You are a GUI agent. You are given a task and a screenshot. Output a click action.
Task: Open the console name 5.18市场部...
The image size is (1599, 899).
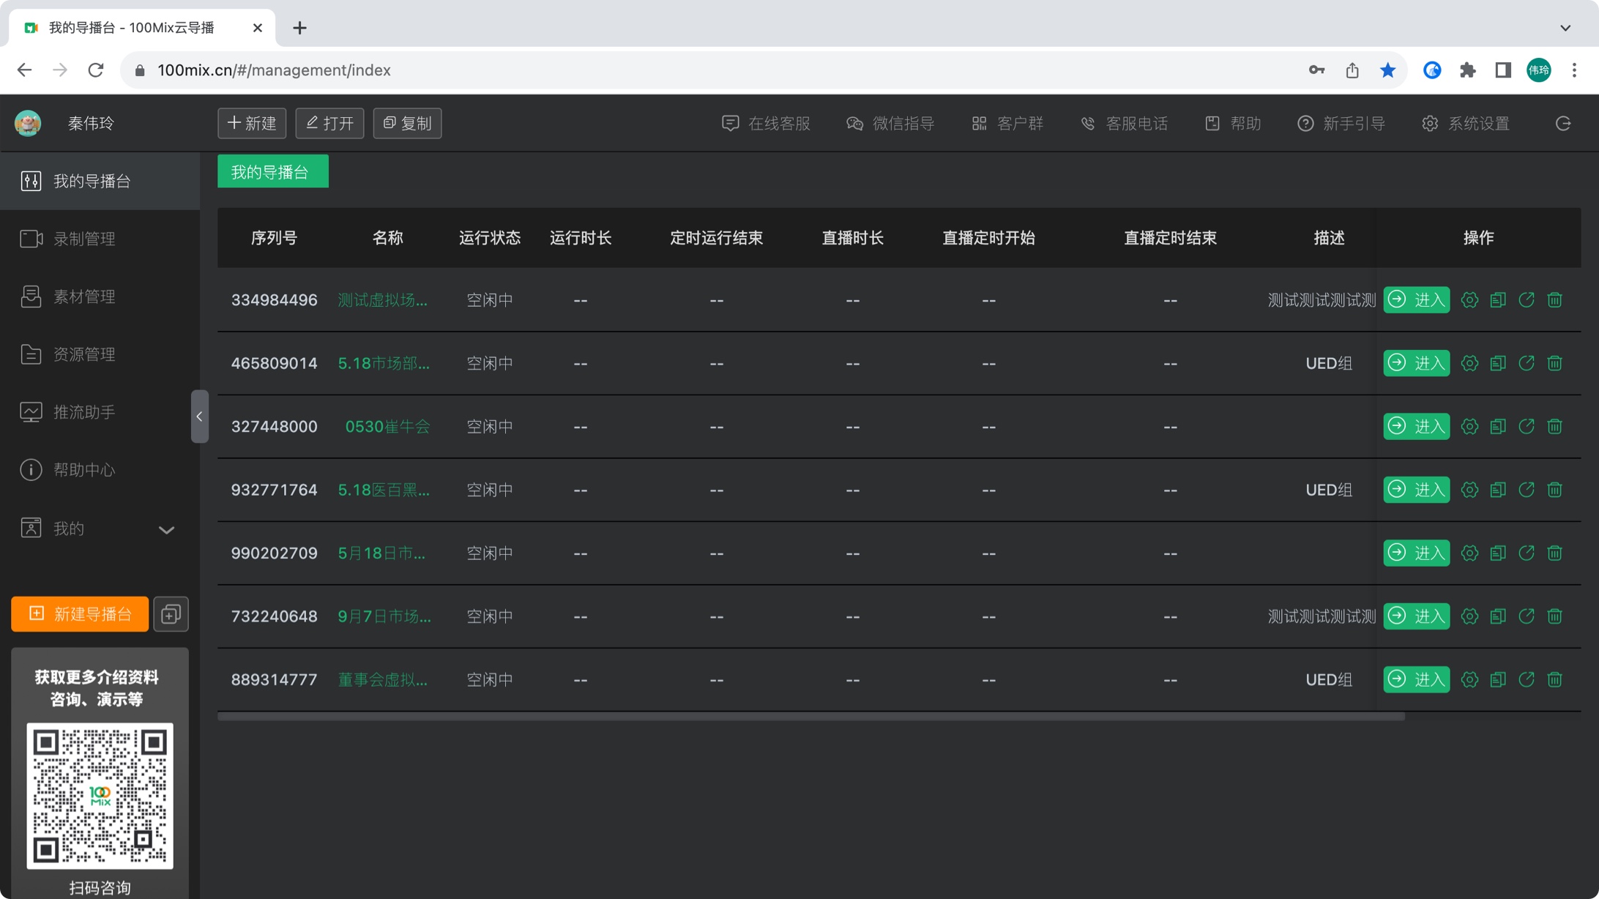[x=384, y=363]
